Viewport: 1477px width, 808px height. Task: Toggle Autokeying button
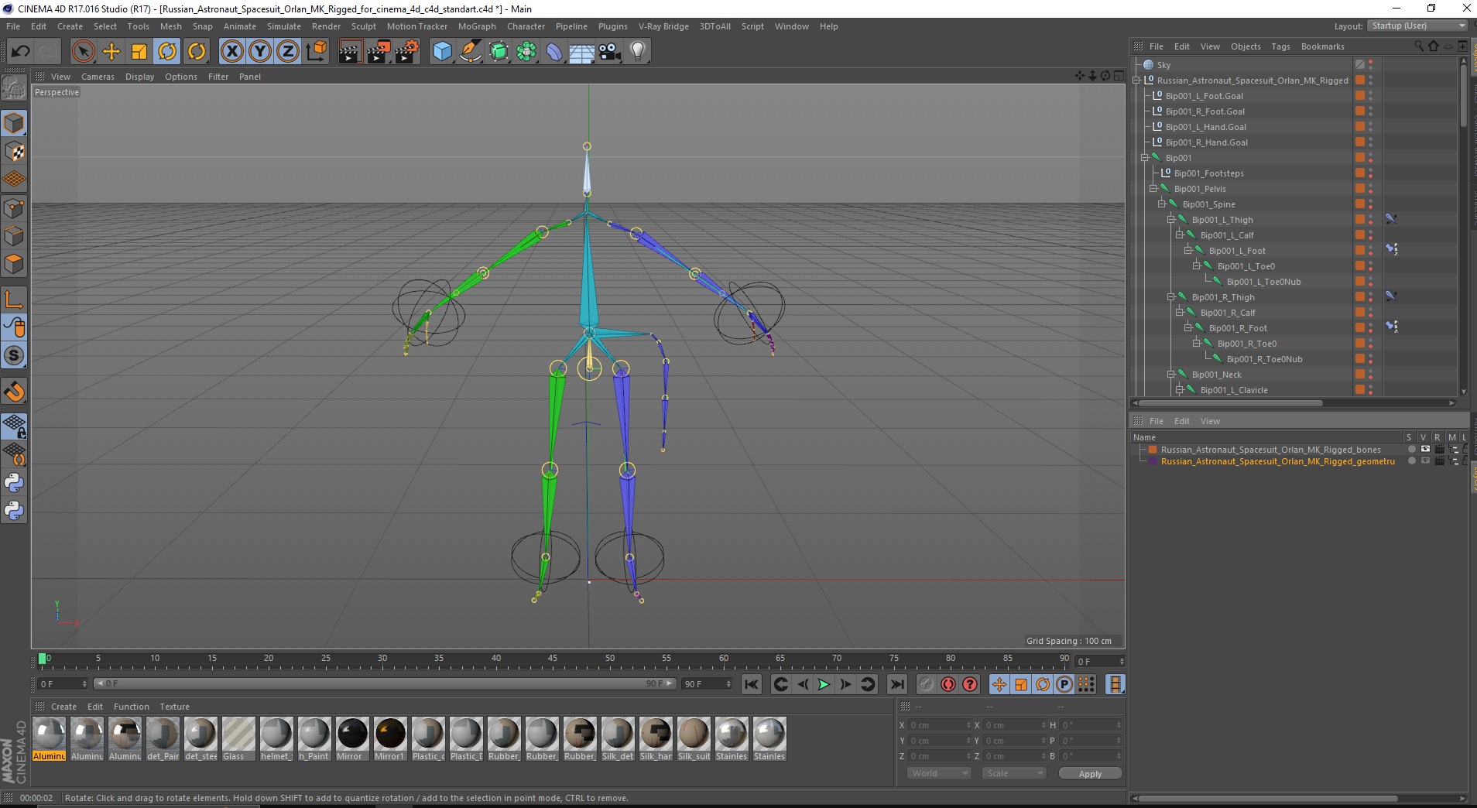point(948,684)
